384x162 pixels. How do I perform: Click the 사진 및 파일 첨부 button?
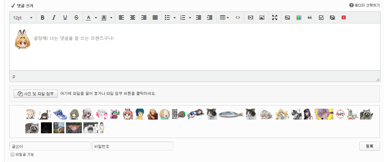tap(36, 94)
